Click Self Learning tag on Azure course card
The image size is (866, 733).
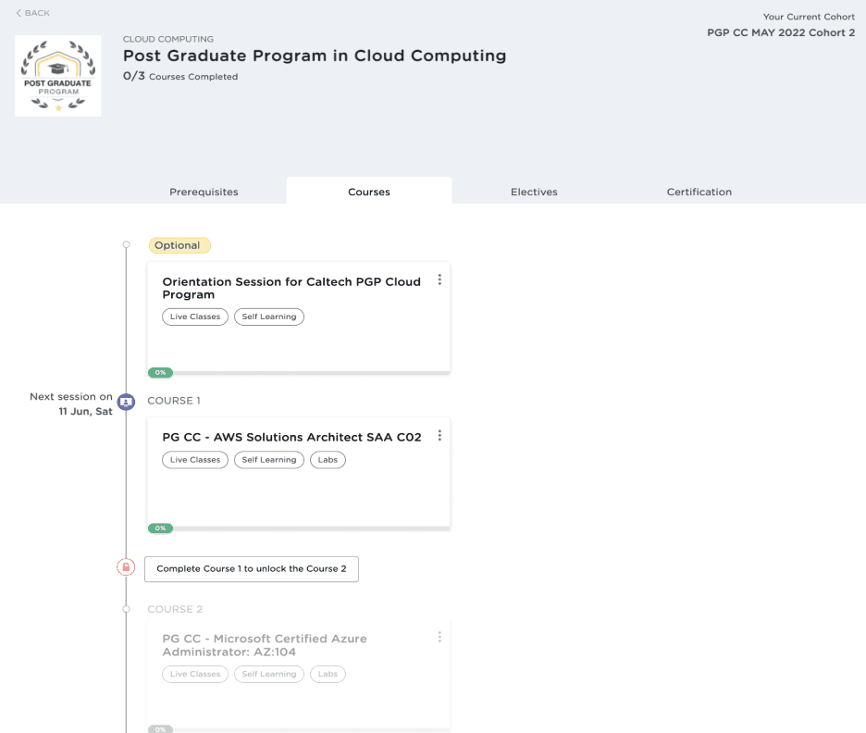pyautogui.click(x=269, y=674)
